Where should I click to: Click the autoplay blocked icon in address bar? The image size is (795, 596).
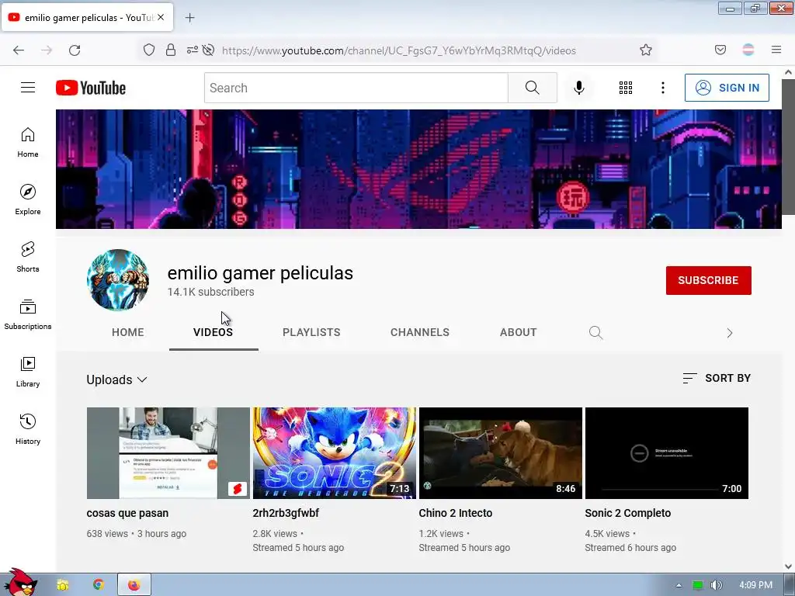(x=208, y=50)
